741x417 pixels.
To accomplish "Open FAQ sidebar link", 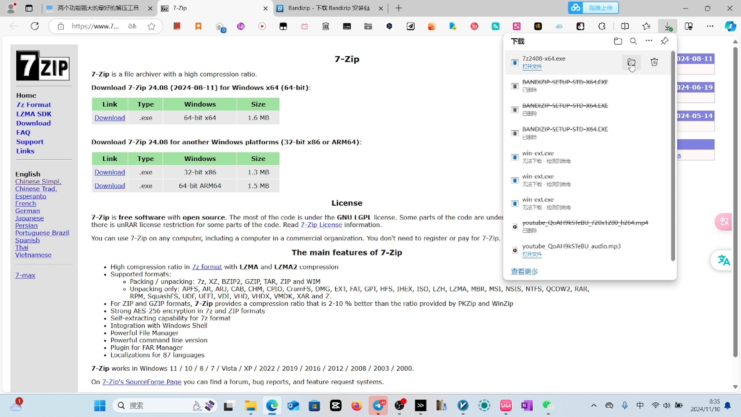I will coord(23,132).
